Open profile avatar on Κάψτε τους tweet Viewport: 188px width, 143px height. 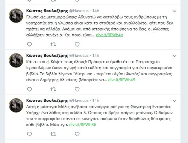click(x=16, y=61)
